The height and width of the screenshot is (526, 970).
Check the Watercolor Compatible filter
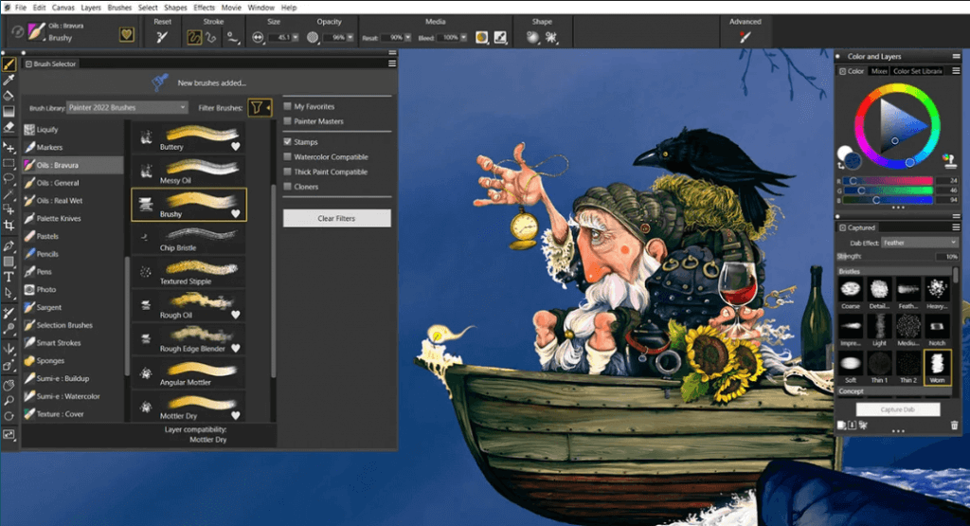[x=288, y=157]
